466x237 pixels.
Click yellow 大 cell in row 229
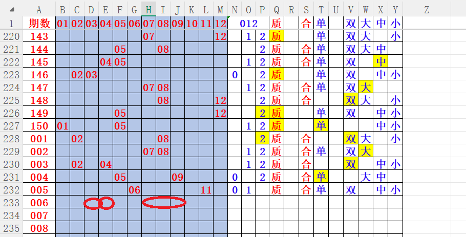[x=366, y=152]
